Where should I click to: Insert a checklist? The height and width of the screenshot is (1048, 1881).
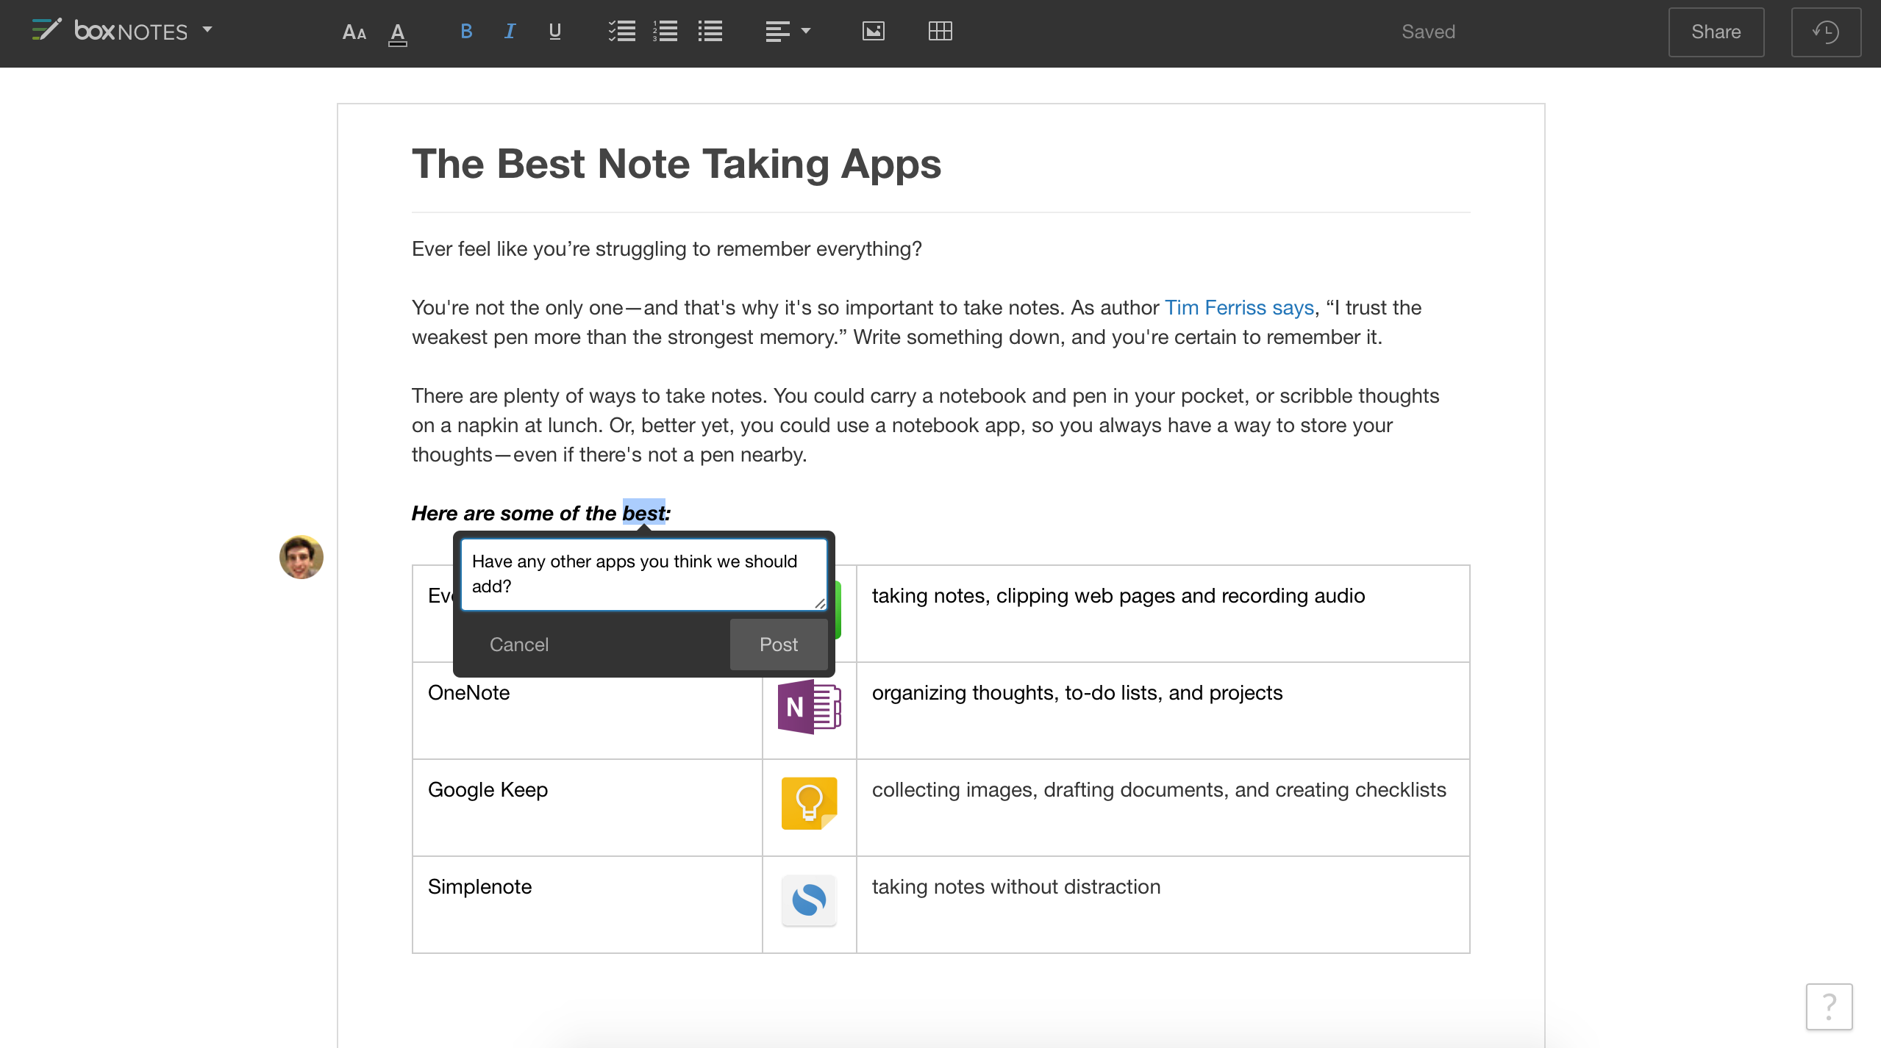coord(621,32)
